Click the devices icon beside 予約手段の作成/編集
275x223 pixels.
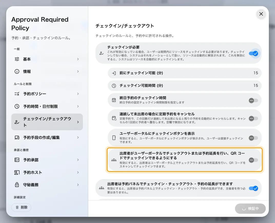coord(17,137)
